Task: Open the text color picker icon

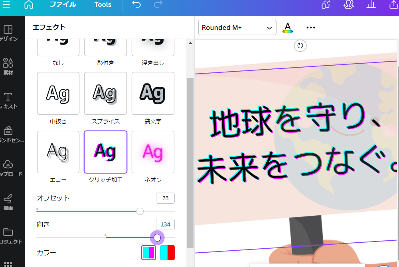Action: pyautogui.click(x=288, y=27)
